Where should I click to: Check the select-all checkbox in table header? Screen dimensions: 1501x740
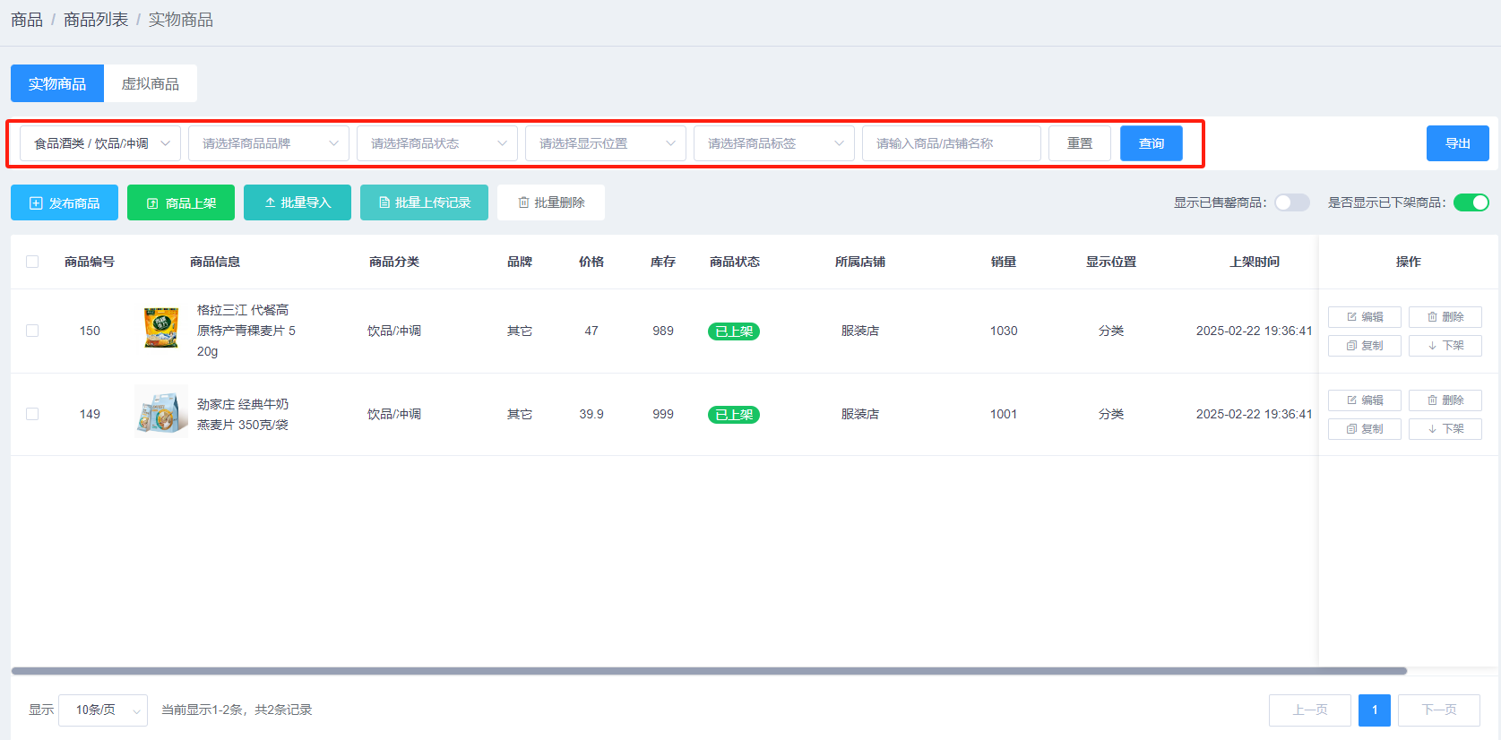[32, 262]
